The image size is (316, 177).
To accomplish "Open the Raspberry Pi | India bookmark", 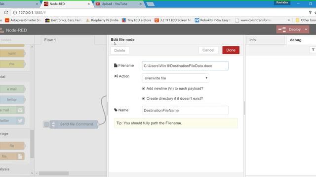I will (102, 20).
